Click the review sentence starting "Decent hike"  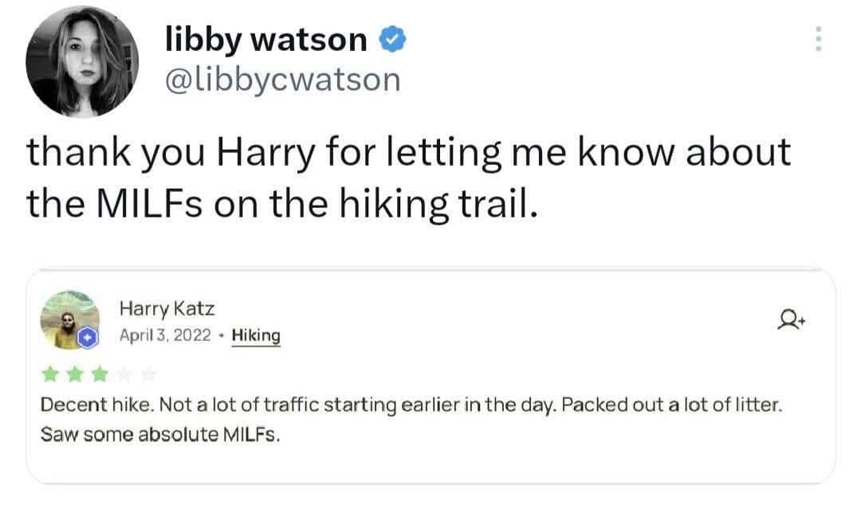click(x=413, y=405)
